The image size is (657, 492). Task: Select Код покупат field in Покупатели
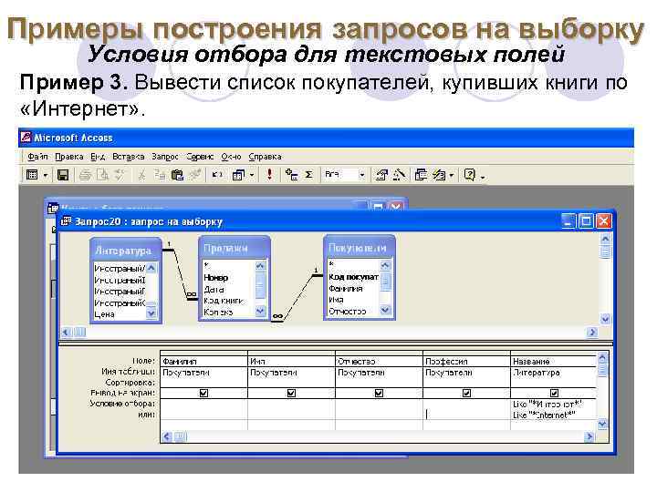click(x=353, y=277)
